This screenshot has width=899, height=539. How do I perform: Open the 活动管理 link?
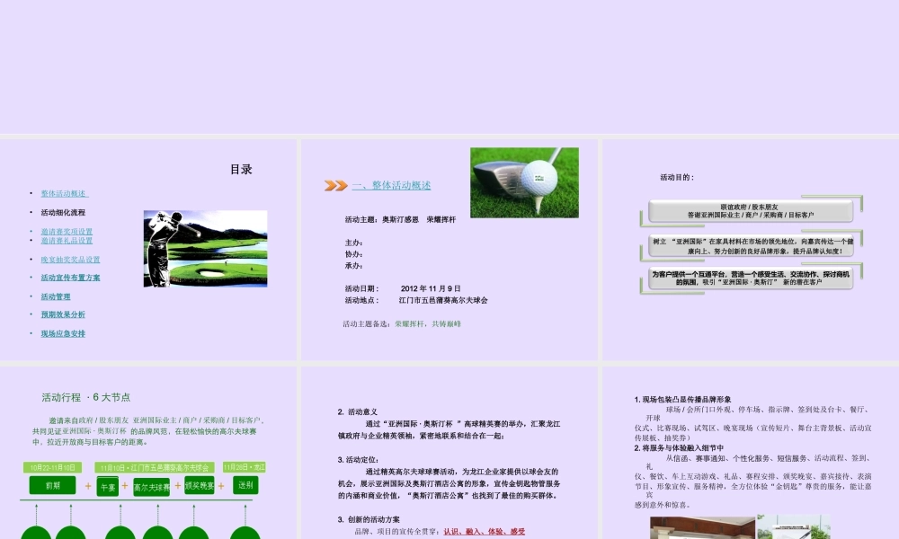[56, 296]
